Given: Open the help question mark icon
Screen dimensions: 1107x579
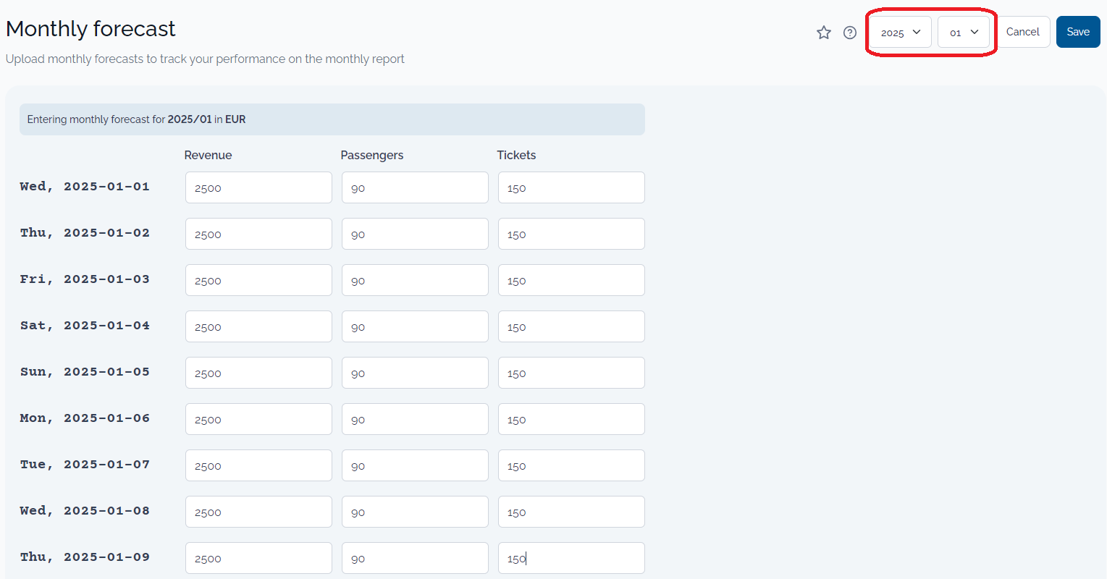Looking at the screenshot, I should coord(850,32).
